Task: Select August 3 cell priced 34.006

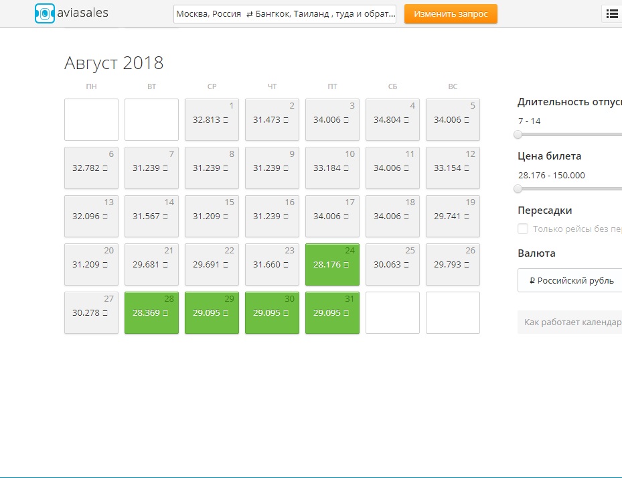Action: click(332, 119)
